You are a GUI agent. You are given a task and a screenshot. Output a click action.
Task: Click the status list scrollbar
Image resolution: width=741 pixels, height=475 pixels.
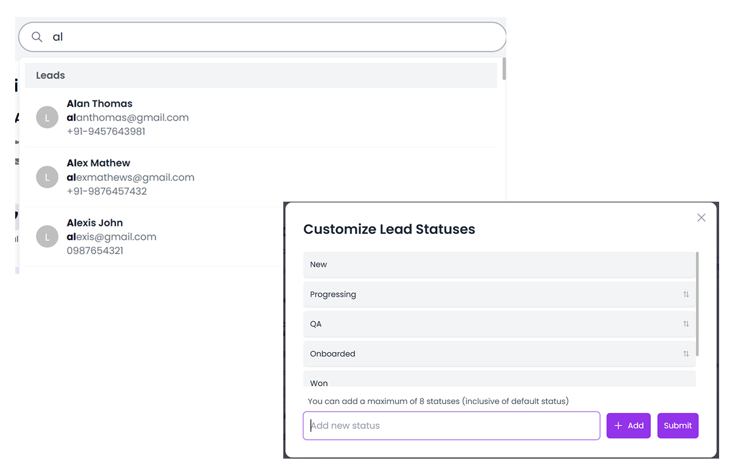697,304
